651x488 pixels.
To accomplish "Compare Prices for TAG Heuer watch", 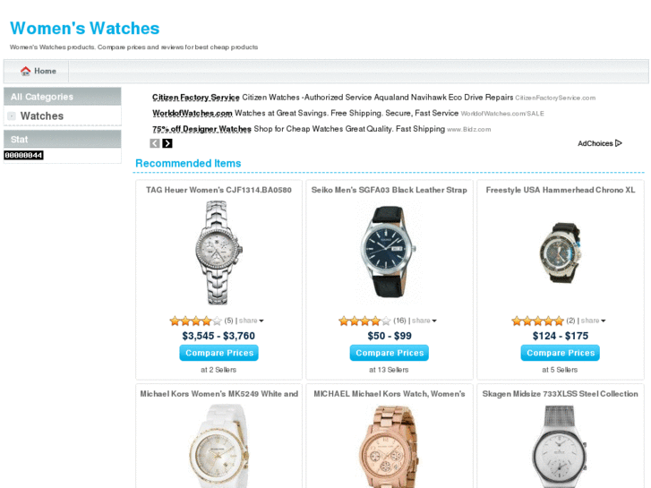I will click(218, 353).
